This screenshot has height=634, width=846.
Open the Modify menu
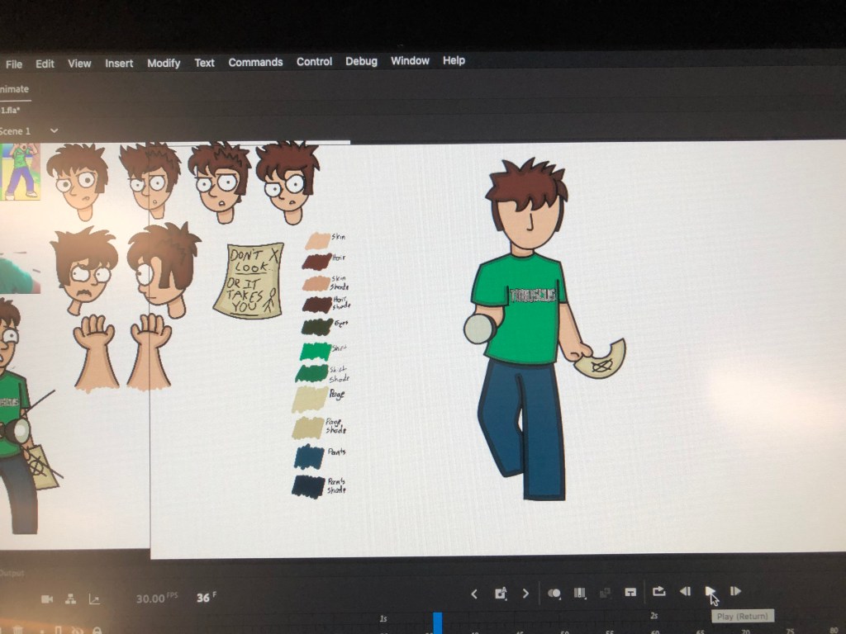164,63
